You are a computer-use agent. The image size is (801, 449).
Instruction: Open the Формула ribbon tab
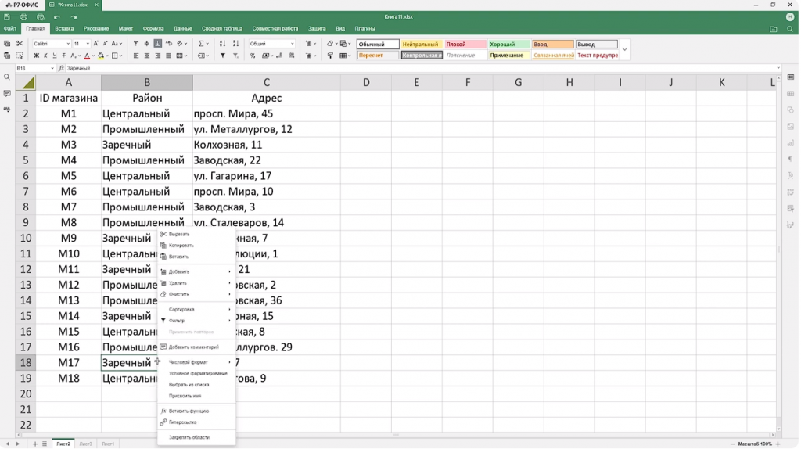pos(153,29)
